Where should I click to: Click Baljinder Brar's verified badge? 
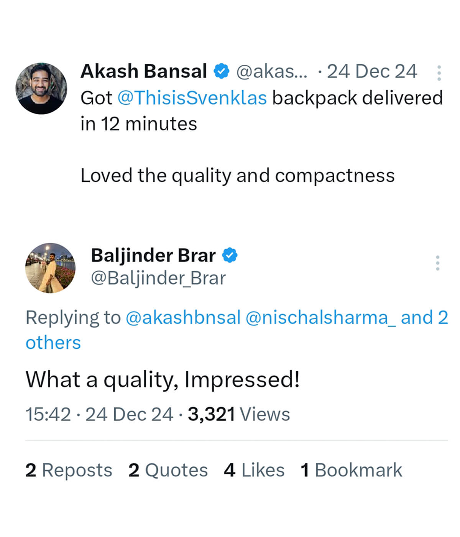click(230, 255)
